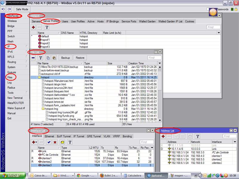Add new hotspot server profile with plus
This screenshot has width=239, height=179.
tap(33, 27)
